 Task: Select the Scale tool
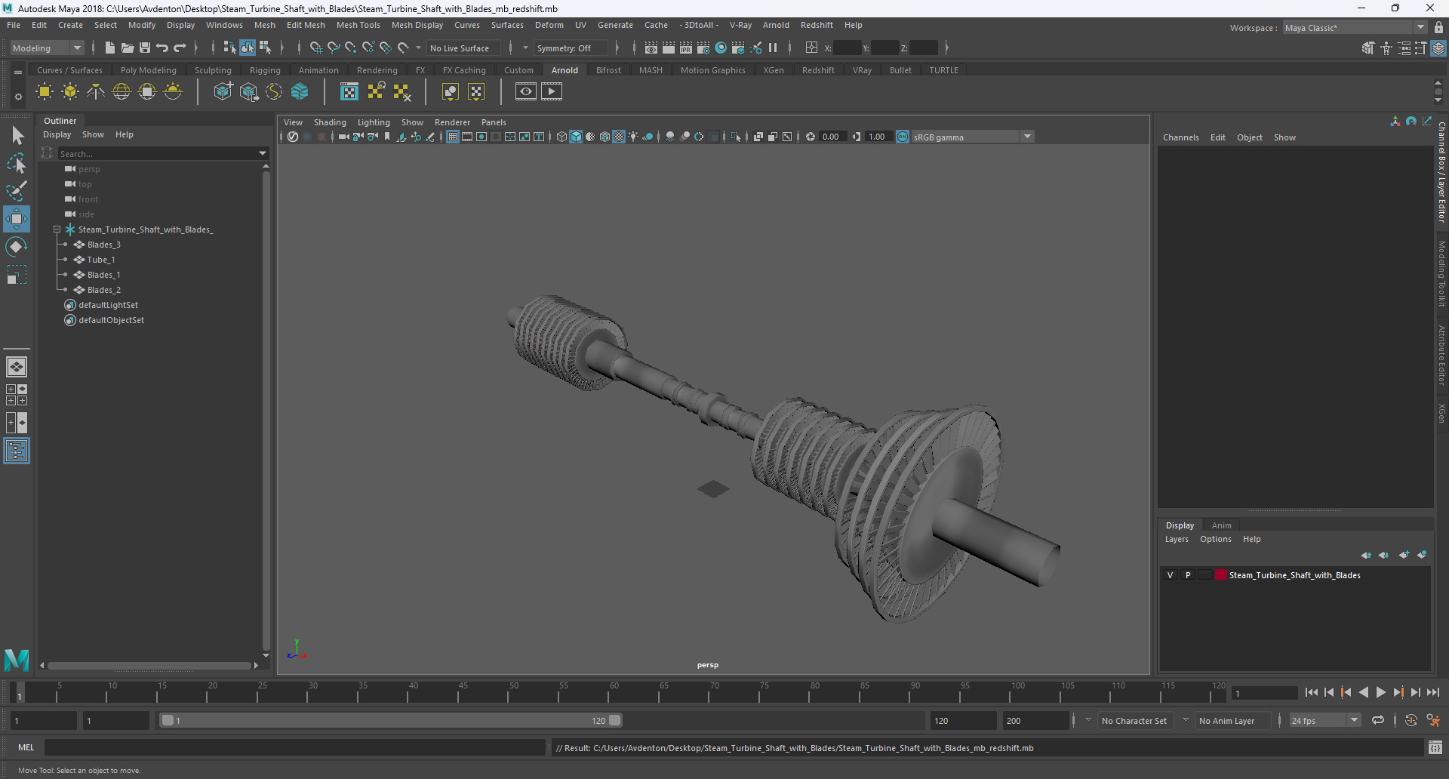coord(17,275)
